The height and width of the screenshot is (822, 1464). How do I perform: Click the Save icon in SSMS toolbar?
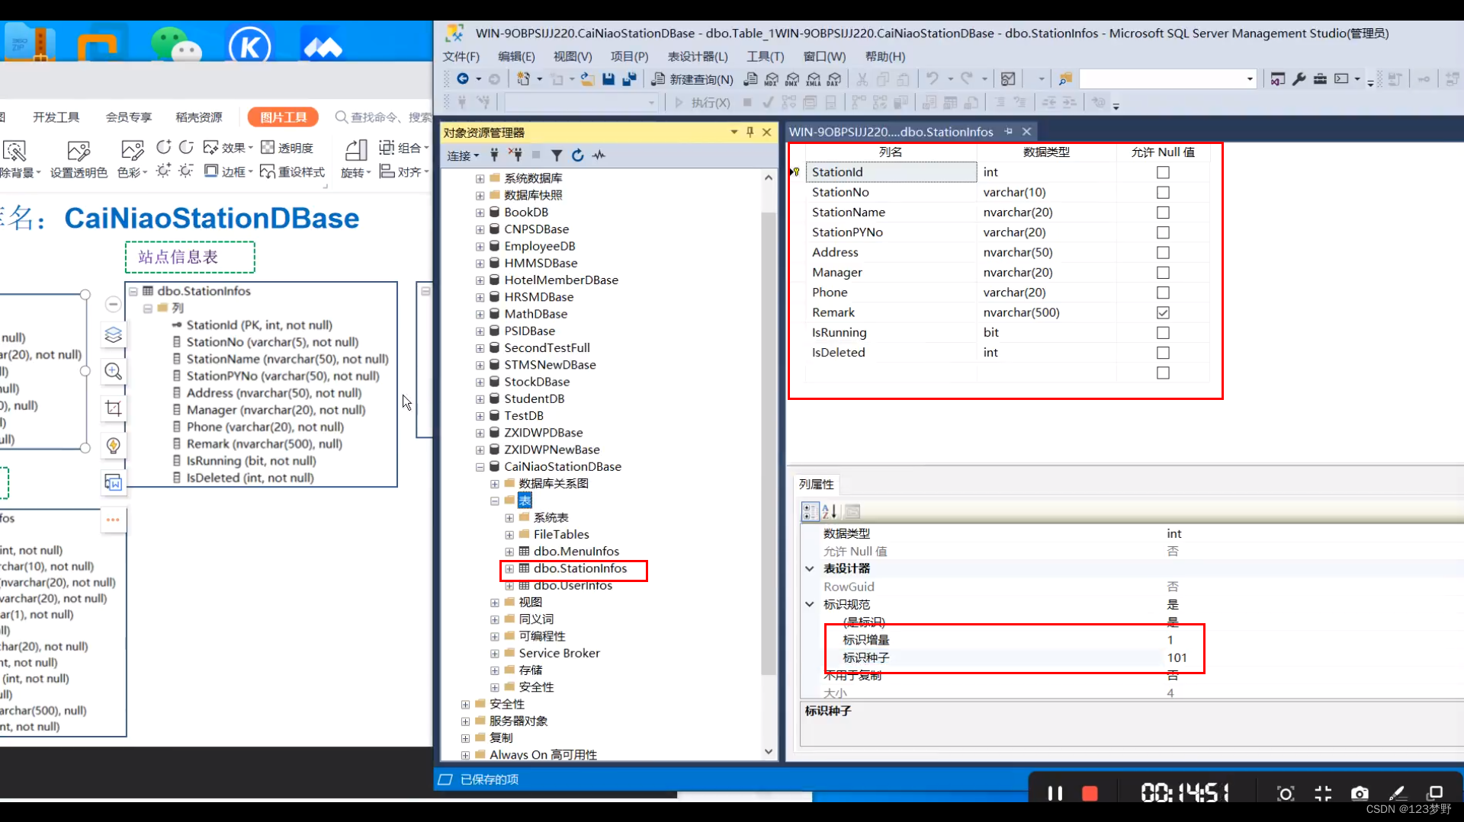(608, 79)
